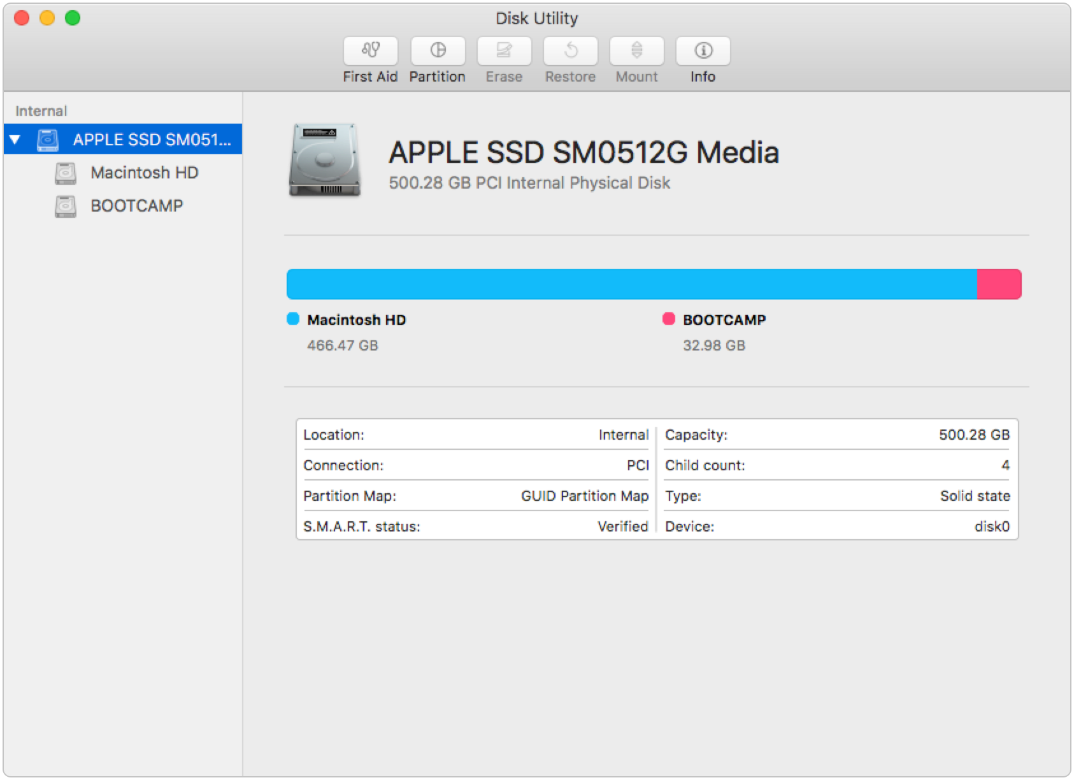Run First Aid on the disk

coord(370,51)
